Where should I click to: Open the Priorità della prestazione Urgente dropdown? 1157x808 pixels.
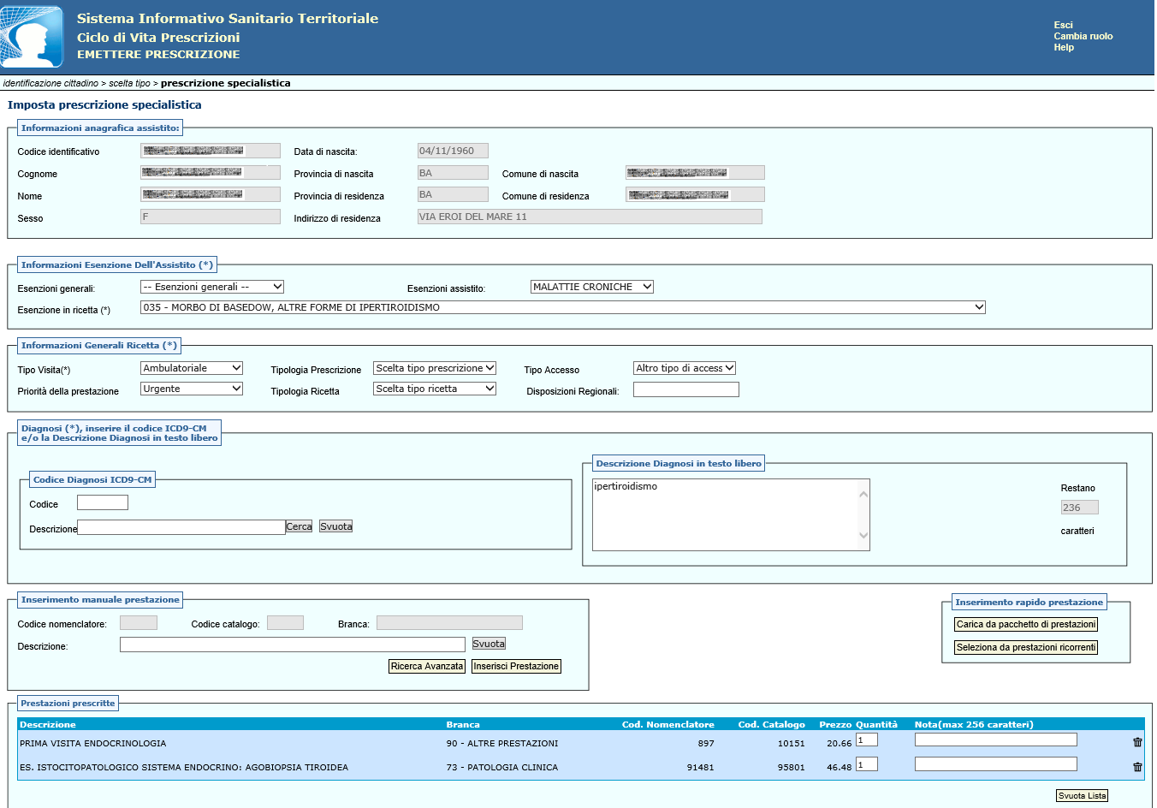point(192,389)
